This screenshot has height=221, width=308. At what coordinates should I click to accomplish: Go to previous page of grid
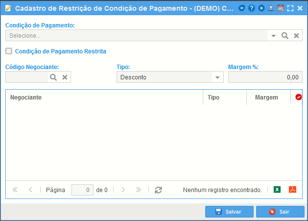coord(30,190)
